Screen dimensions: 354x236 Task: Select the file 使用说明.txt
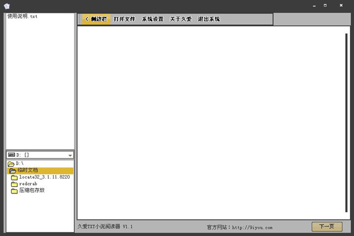coord(22,17)
